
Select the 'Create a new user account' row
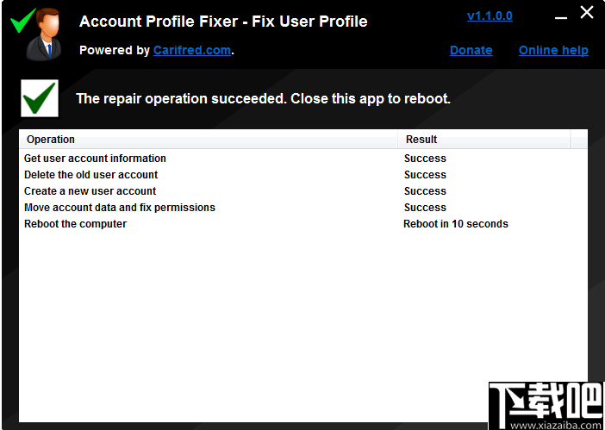coord(303,191)
